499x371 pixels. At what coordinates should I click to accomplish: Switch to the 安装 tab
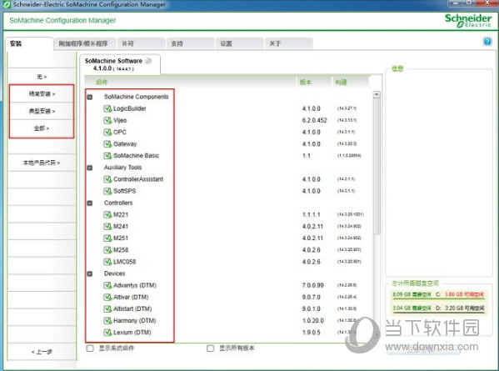(x=29, y=43)
